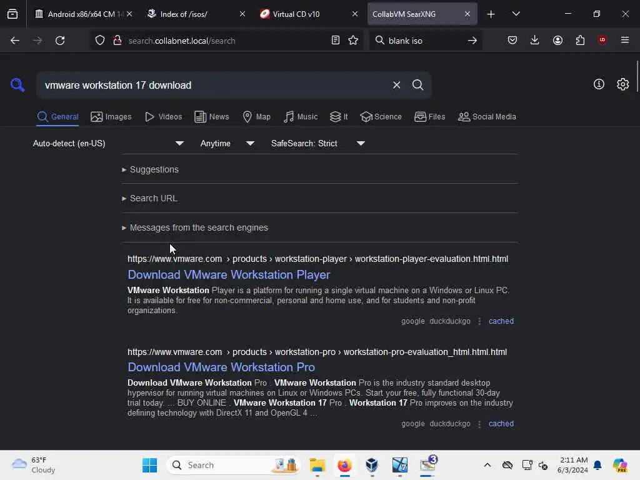Image resolution: width=640 pixels, height=480 pixels.
Task: Select the Files search category
Action: [x=429, y=117]
